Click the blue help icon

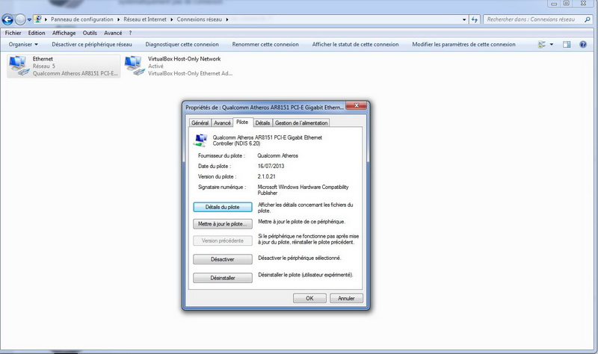click(x=583, y=45)
